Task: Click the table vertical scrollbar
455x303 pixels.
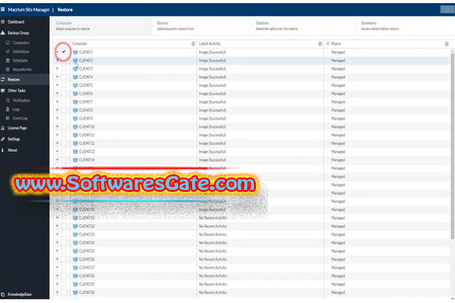Action: coord(452,146)
